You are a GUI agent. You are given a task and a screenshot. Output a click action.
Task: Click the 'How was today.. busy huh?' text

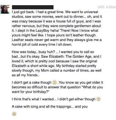click(33, 52)
